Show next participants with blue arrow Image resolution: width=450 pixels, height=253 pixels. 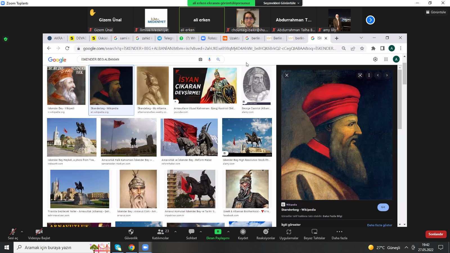point(370,20)
